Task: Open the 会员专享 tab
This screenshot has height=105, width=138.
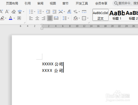Action: point(101,3)
